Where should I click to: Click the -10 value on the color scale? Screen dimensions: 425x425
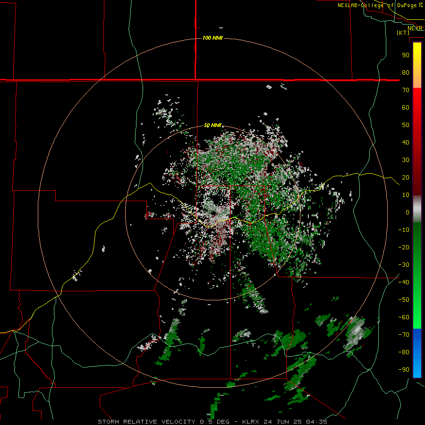pos(404,230)
